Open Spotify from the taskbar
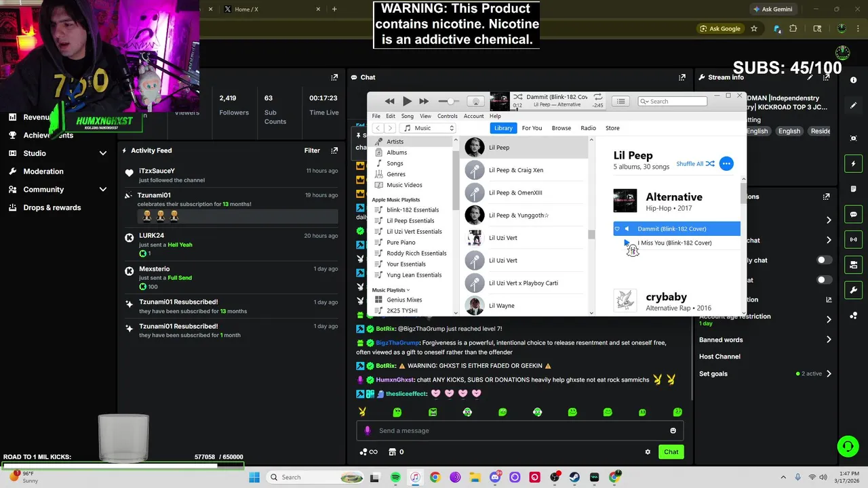 pos(395,477)
